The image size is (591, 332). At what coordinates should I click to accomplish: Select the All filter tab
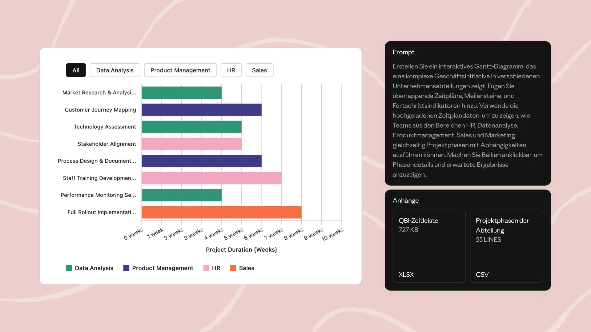click(76, 70)
